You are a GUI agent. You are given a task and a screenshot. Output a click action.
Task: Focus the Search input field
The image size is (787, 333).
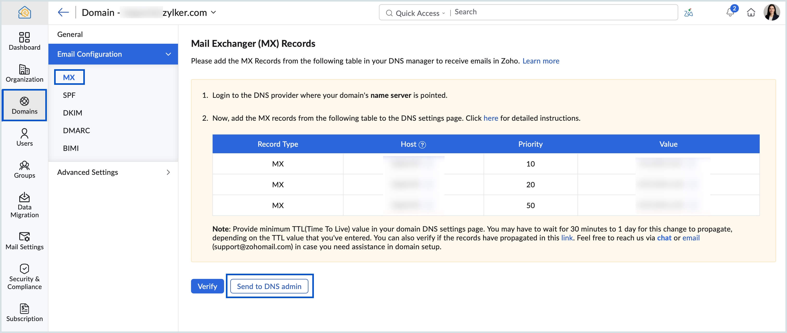coord(564,12)
